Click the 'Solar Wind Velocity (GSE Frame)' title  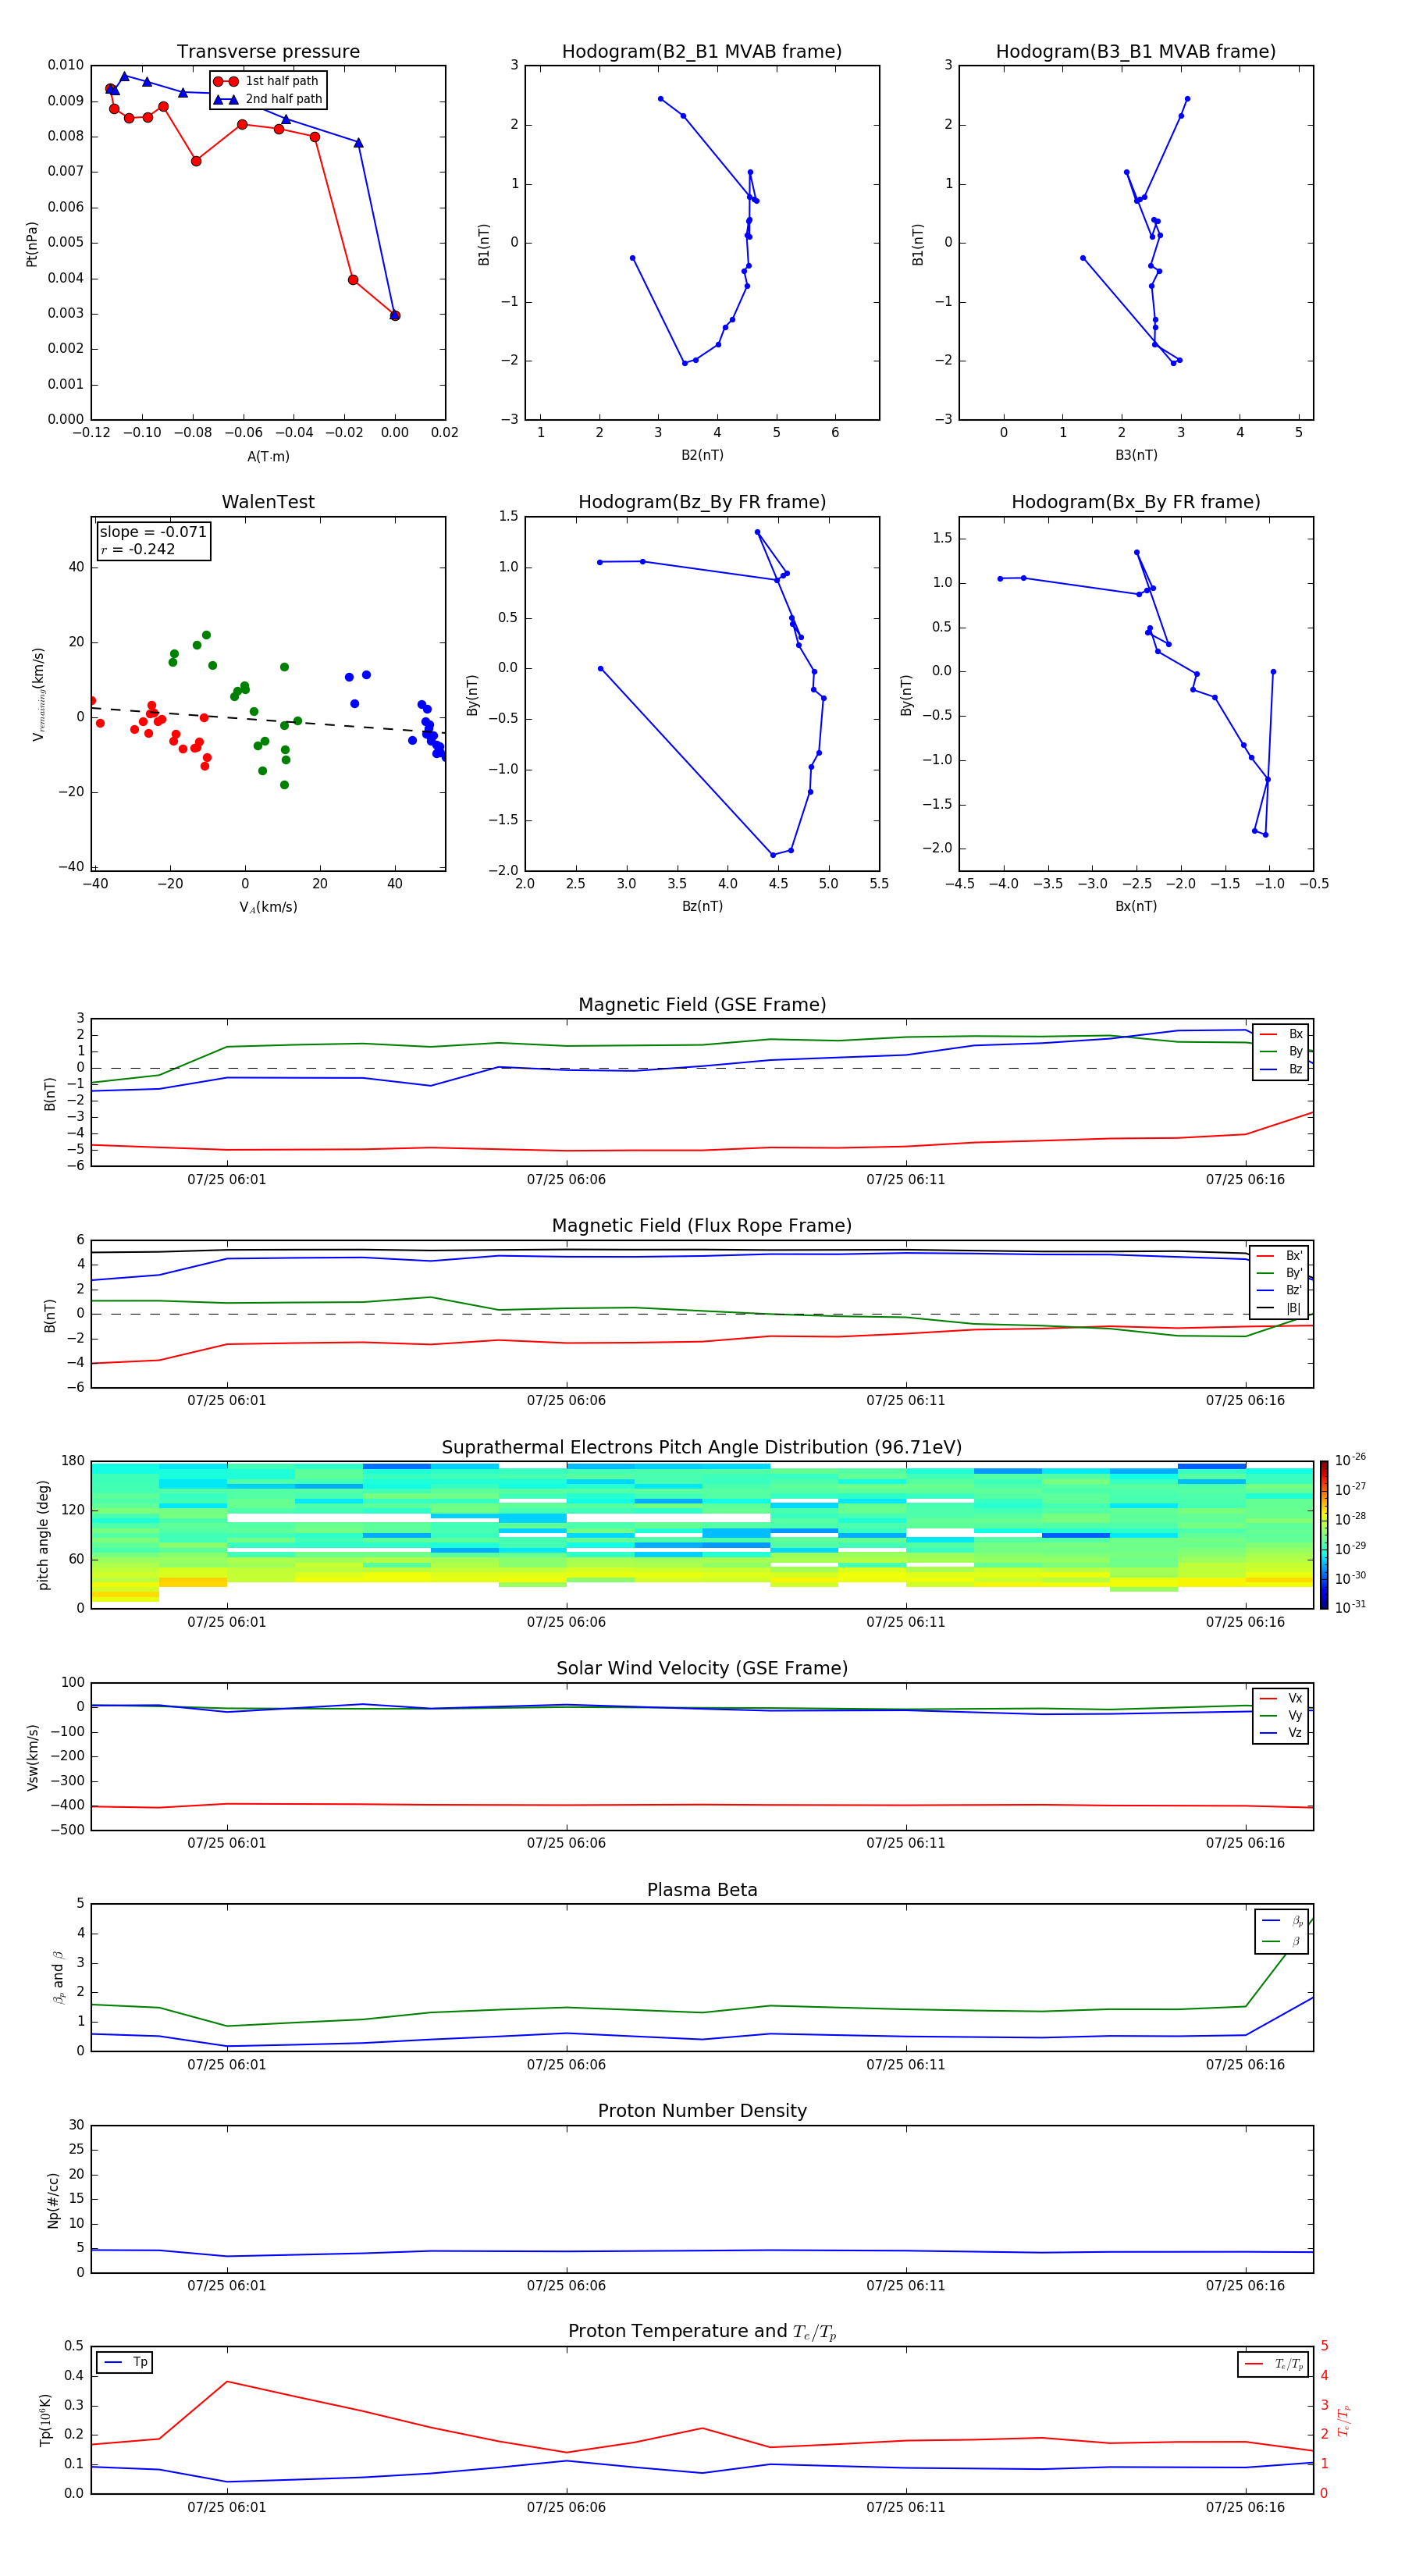(x=702, y=1668)
